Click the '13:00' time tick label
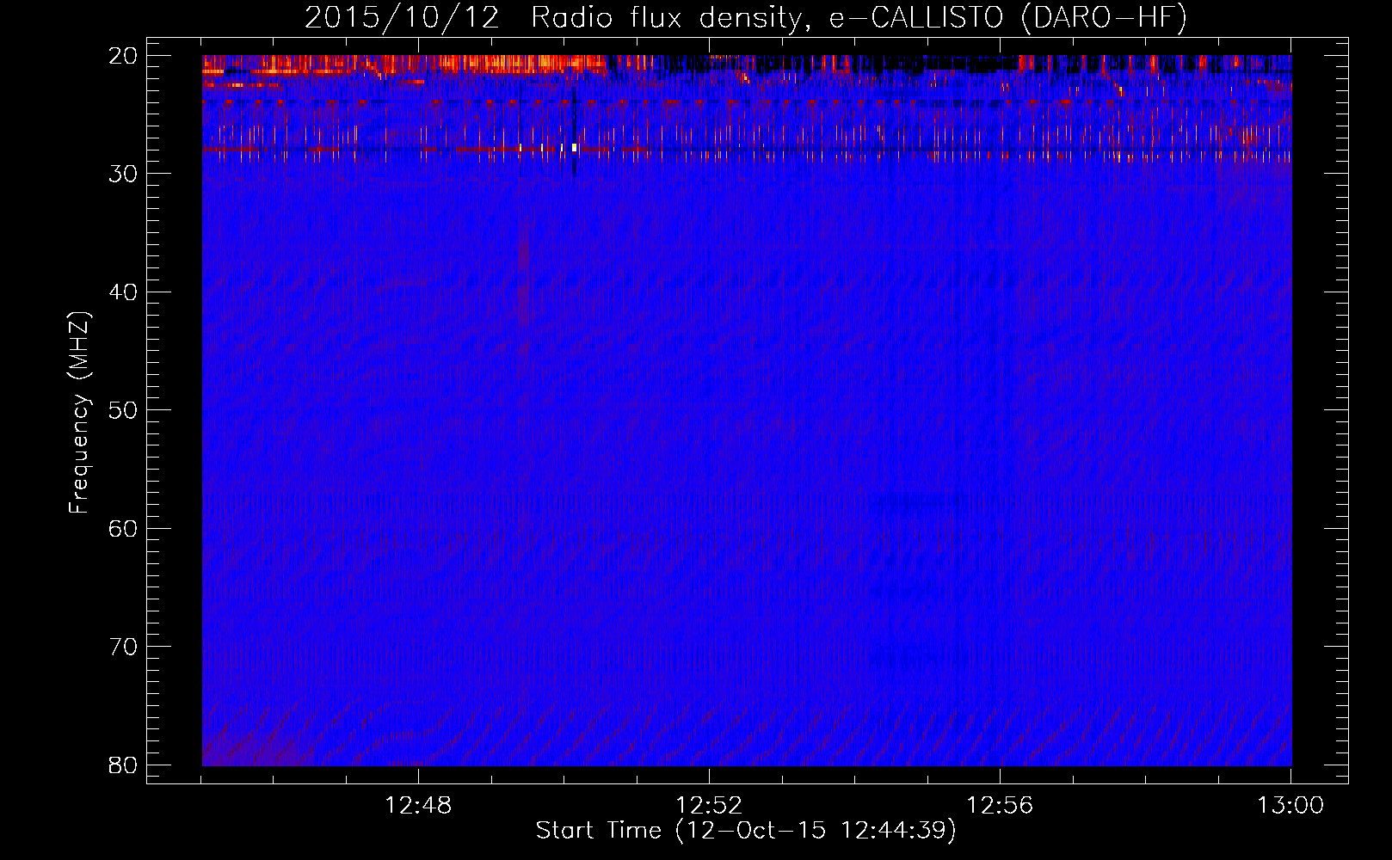The image size is (1392, 860). coord(1290,806)
